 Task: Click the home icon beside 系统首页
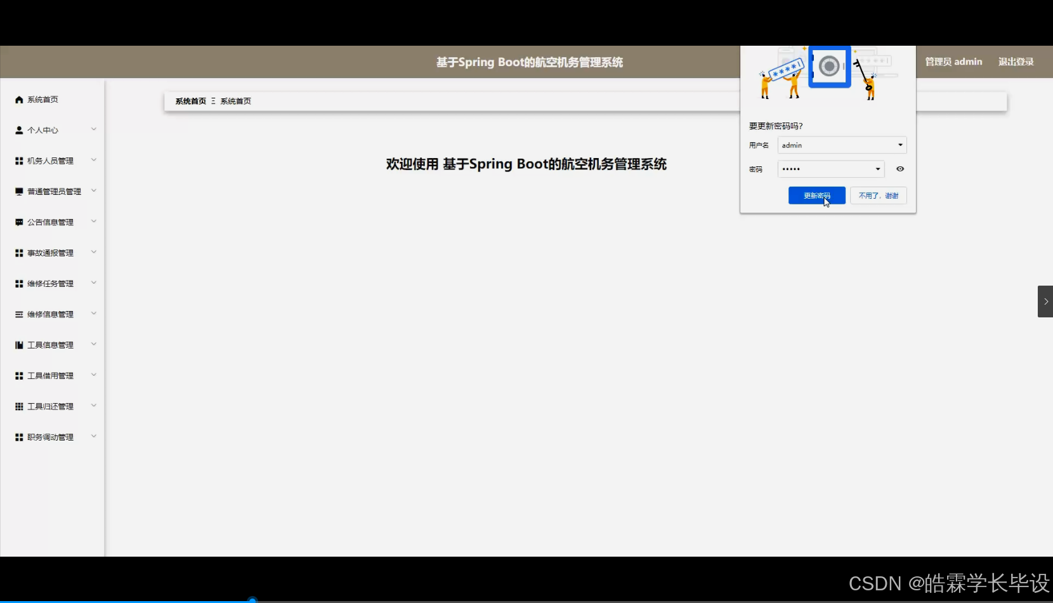(18, 99)
